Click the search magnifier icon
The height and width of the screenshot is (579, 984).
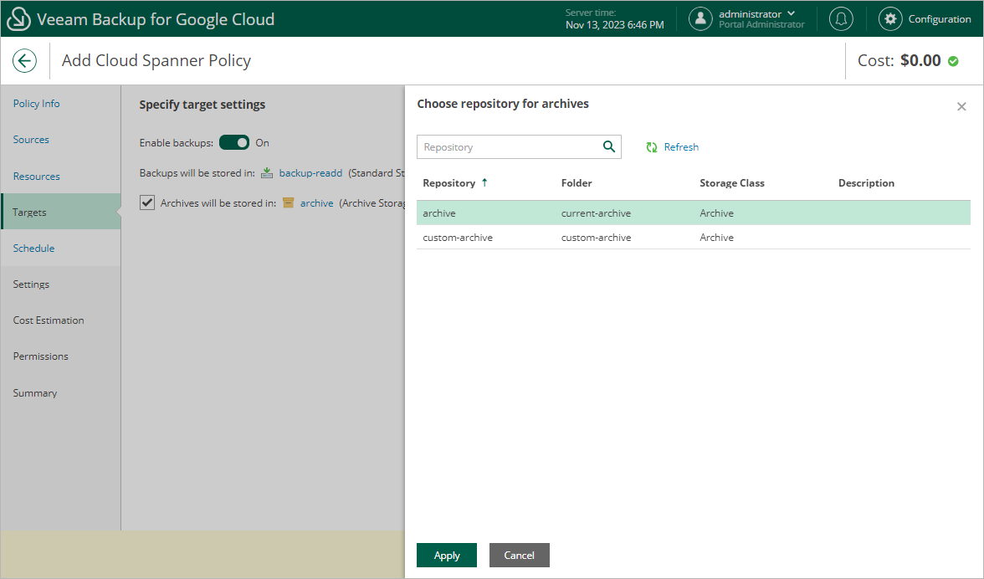(609, 146)
